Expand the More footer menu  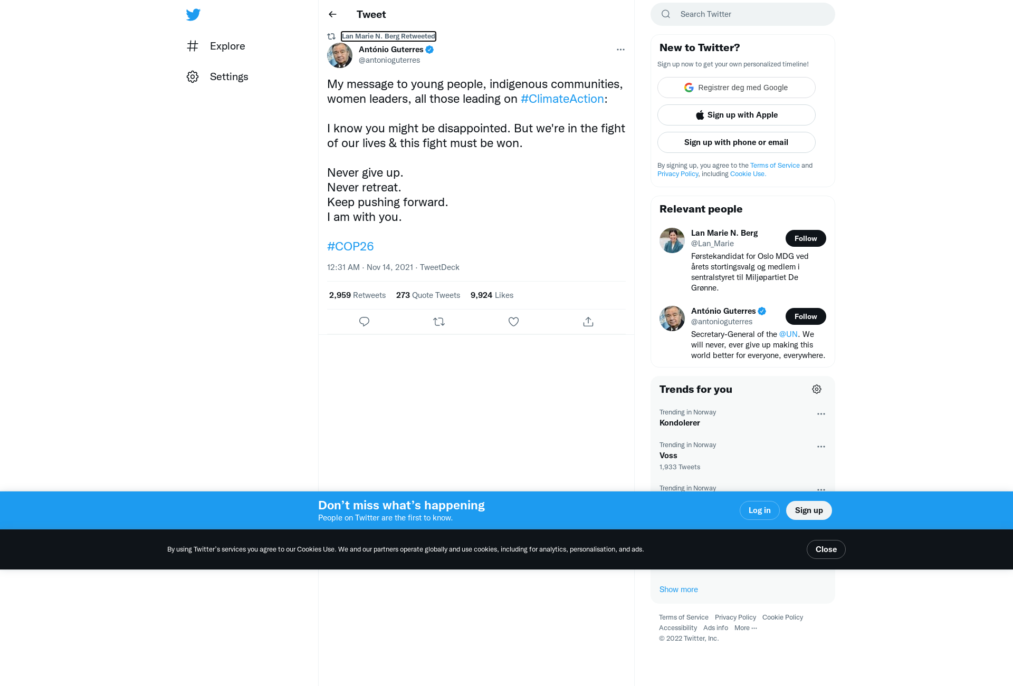coord(746,628)
